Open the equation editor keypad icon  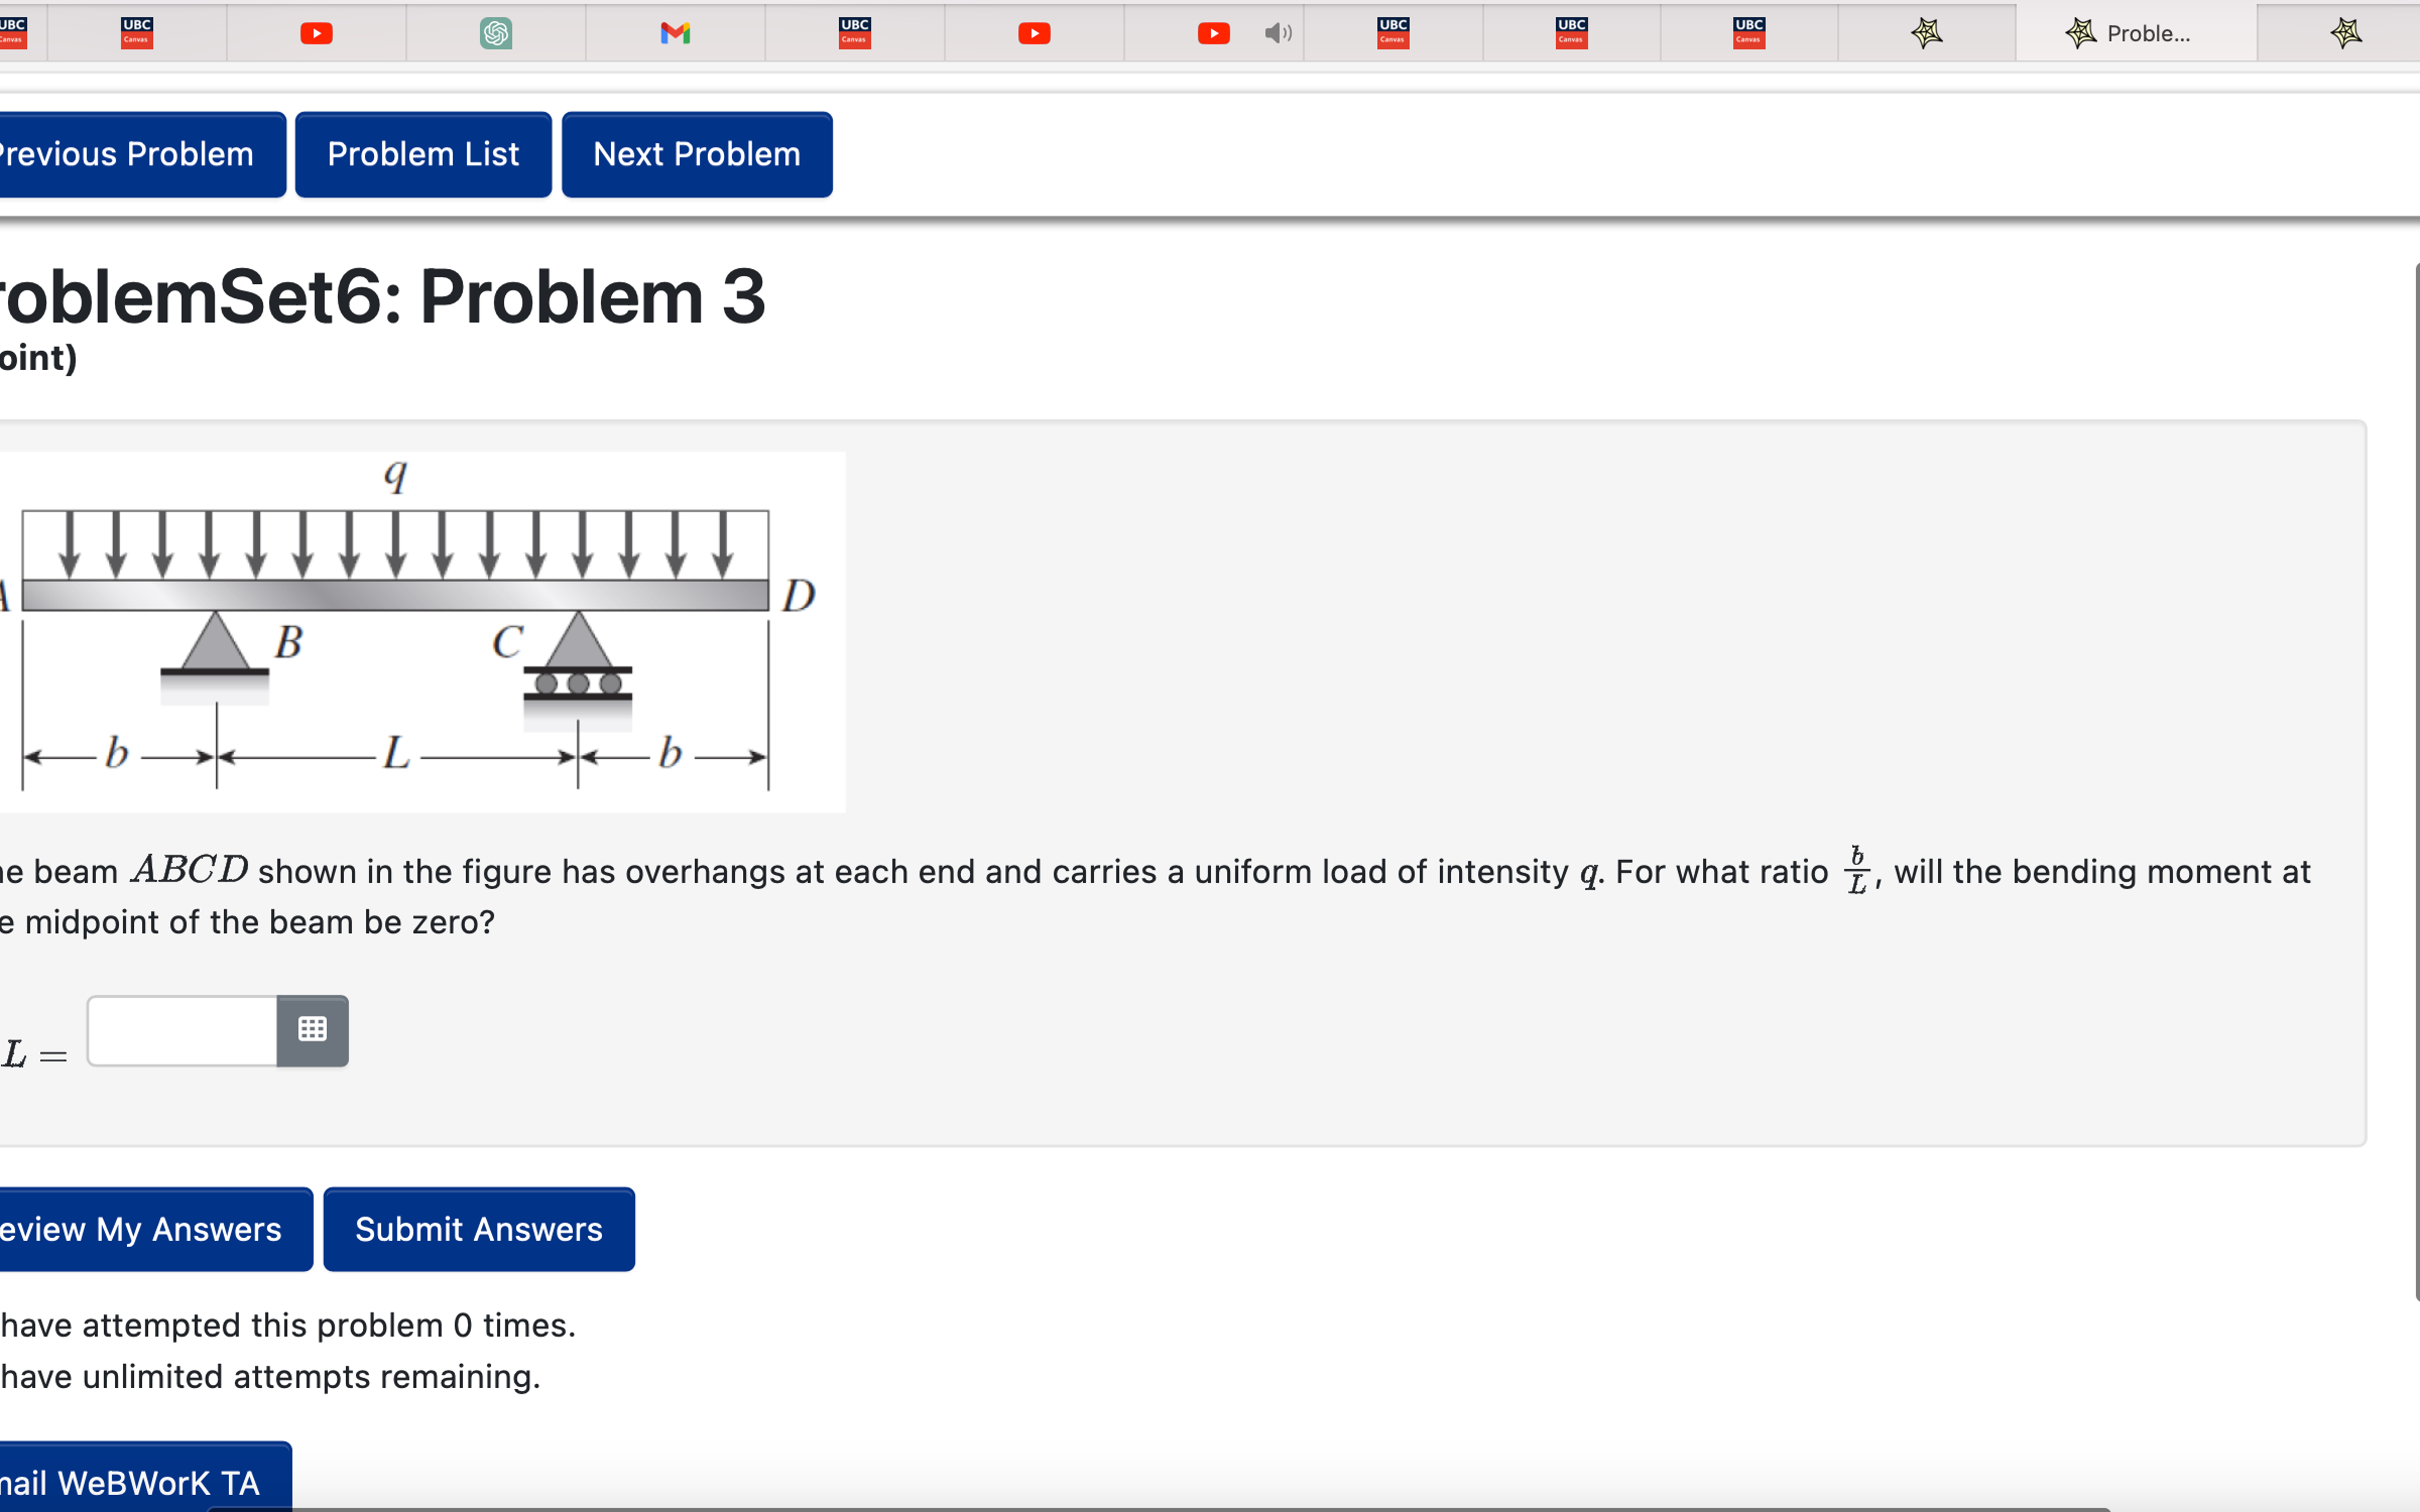pyautogui.click(x=311, y=1029)
